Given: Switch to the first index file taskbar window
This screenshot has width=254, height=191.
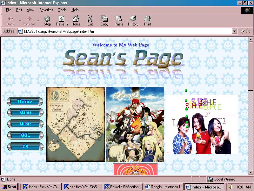Looking at the screenshot, I should 42,187.
